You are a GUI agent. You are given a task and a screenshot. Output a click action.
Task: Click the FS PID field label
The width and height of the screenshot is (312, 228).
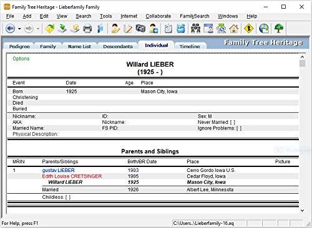pyautogui.click(x=110, y=128)
